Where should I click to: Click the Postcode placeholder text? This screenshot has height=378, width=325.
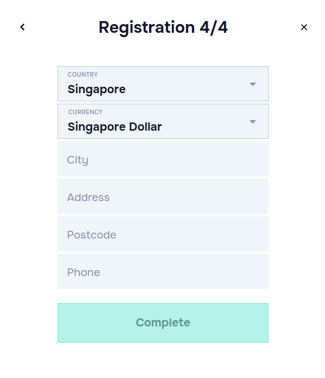92,235
